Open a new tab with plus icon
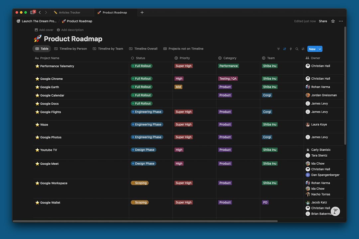This screenshot has width=359, height=239. coord(142,12)
